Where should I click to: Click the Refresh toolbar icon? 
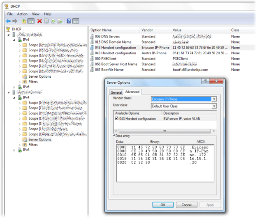point(53,21)
